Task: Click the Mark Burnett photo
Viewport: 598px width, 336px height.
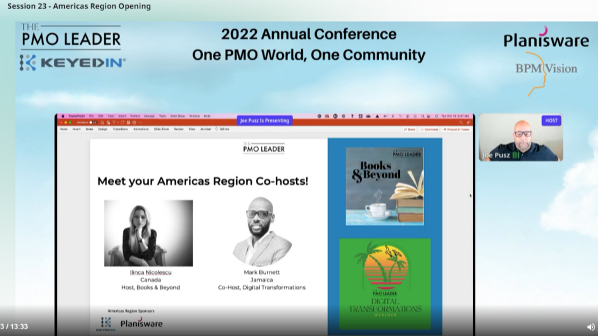Action: click(x=262, y=231)
